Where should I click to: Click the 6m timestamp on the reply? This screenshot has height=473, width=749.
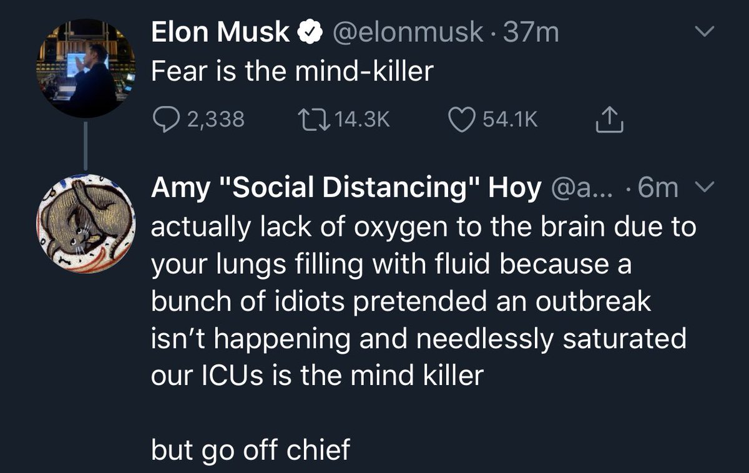tap(657, 188)
